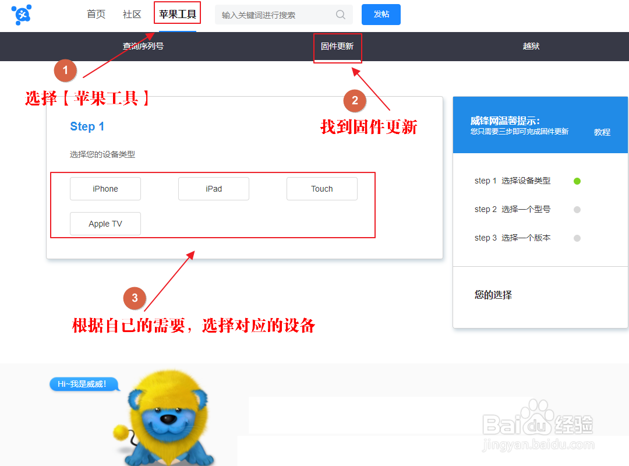The height and width of the screenshot is (466, 629).
Task: Click the 您的选择 heading
Action: tap(493, 295)
